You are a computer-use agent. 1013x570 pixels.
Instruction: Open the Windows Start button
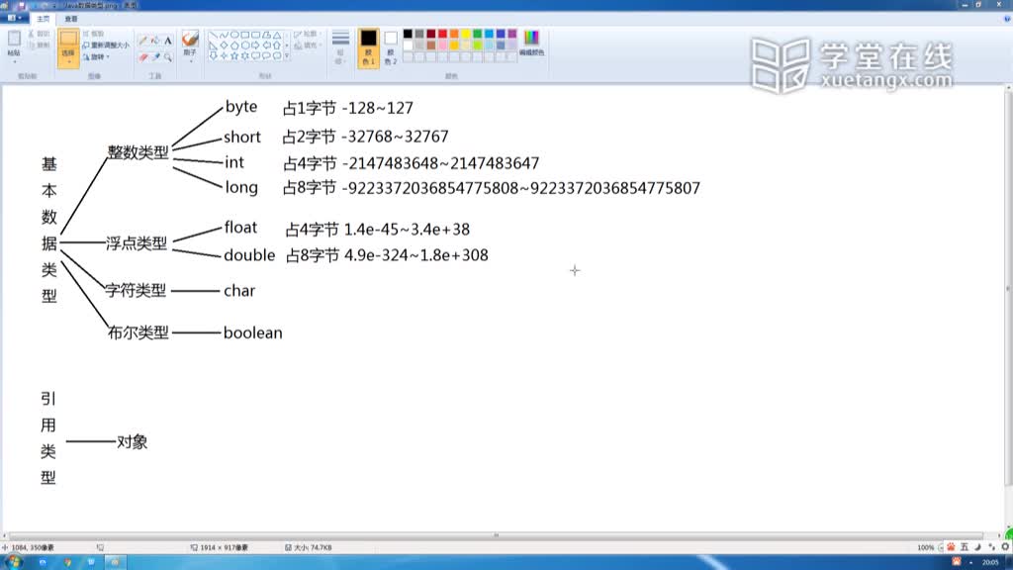(13, 562)
